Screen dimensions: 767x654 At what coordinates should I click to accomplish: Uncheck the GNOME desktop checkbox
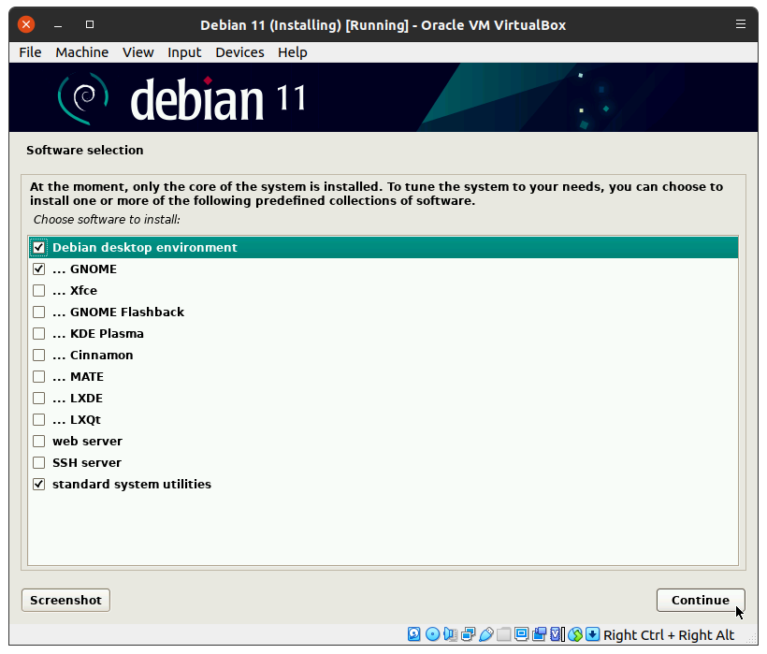coord(39,269)
